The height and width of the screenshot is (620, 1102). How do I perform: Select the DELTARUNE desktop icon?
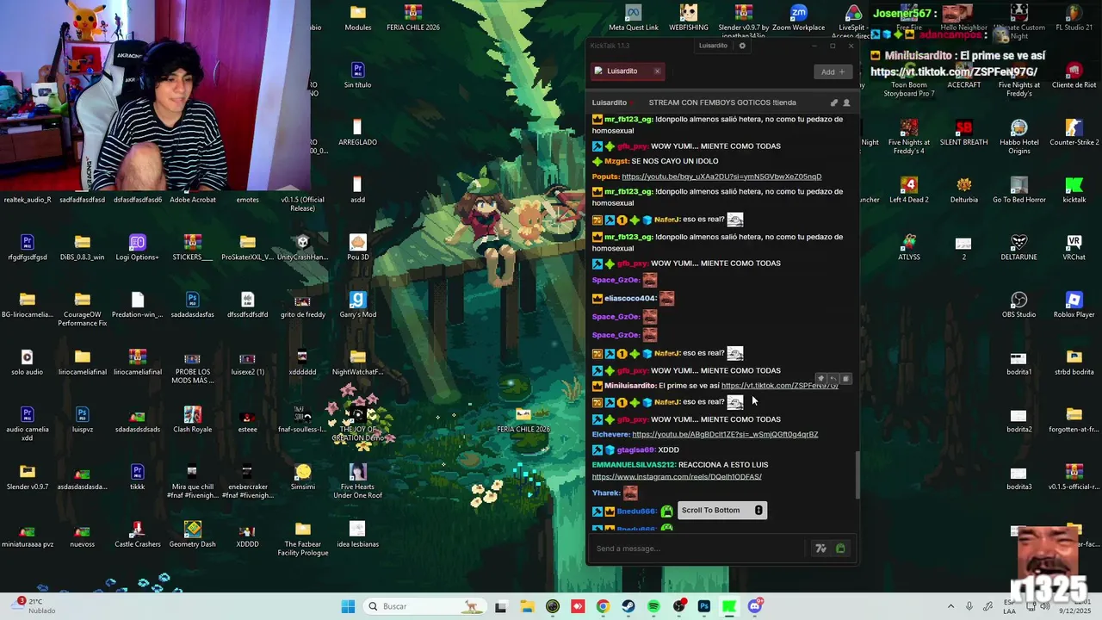1018,247
